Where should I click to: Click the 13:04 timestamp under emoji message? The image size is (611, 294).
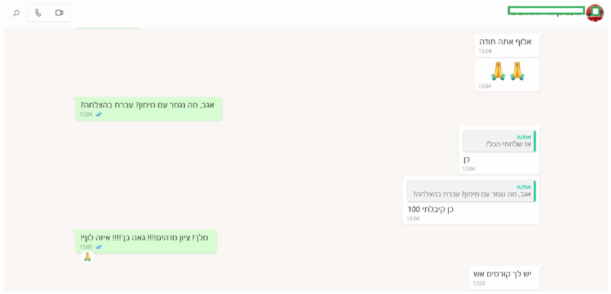tap(485, 86)
